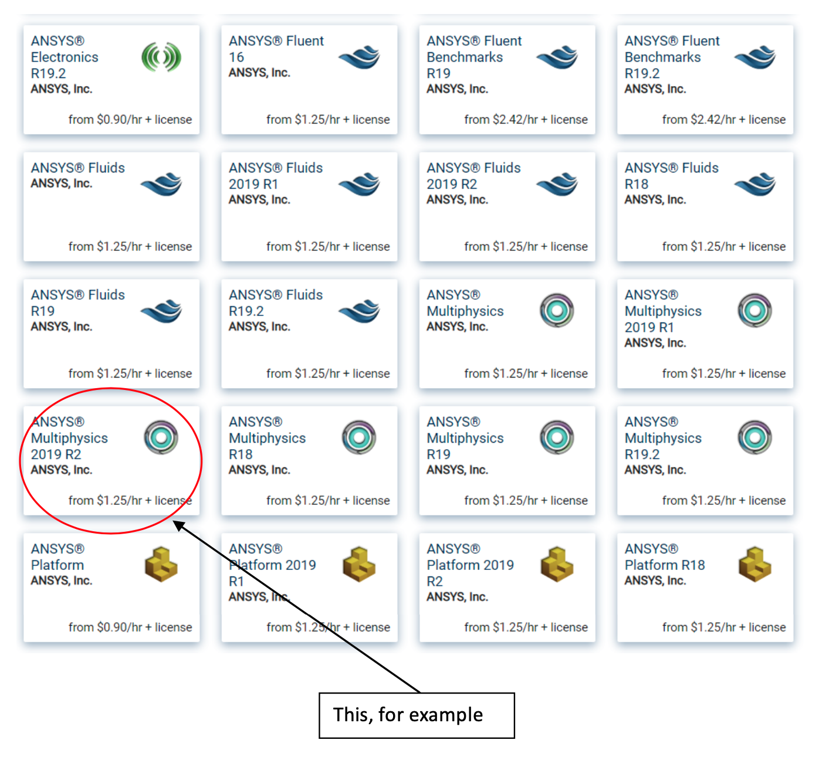Image resolution: width=819 pixels, height=757 pixels.
Task: Open the ANSYS Platform 2019 R2 title
Action: point(471,565)
